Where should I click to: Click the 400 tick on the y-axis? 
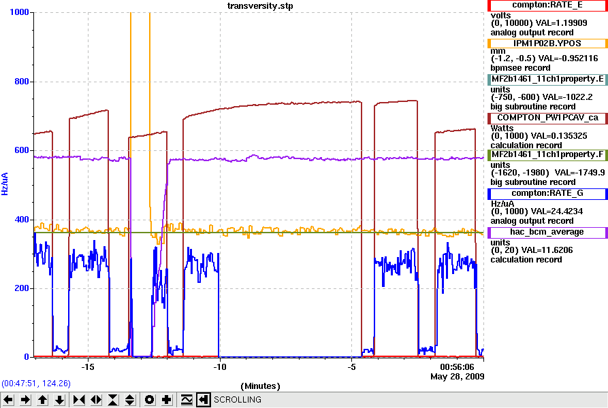coord(21,220)
